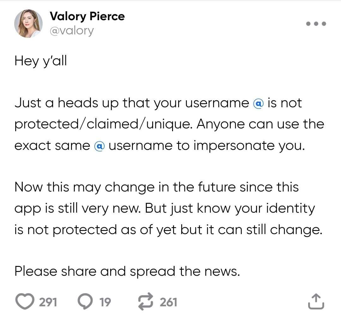View the 291 likes count

click(48, 302)
